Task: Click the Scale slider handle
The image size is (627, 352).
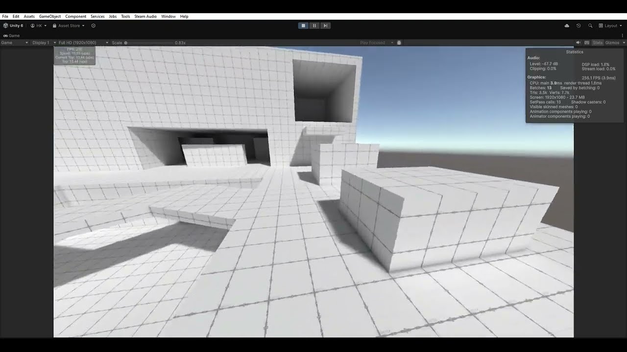Action: pyautogui.click(x=126, y=43)
